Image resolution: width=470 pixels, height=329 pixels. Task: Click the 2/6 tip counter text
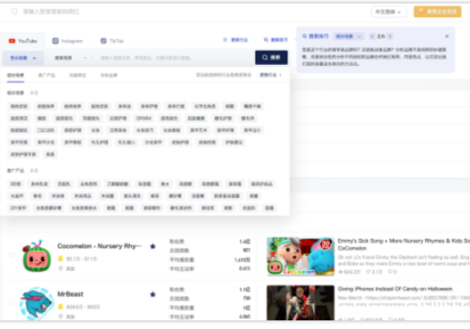click(381, 37)
